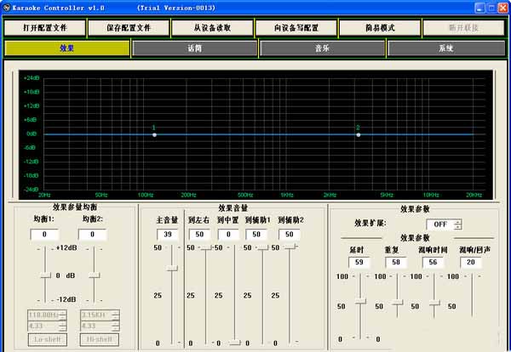
Task: Click the 延时 delay value field
Action: pos(359,262)
